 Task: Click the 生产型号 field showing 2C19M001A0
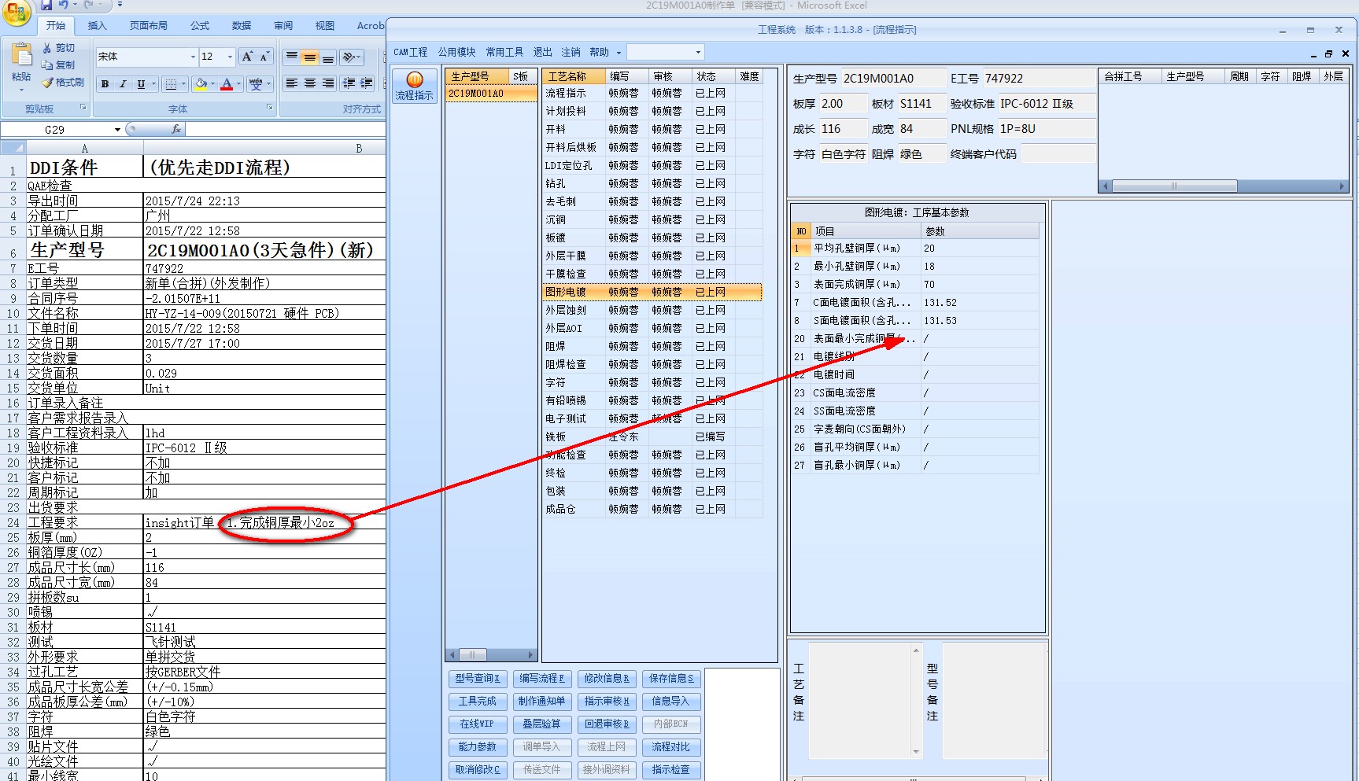pos(892,79)
